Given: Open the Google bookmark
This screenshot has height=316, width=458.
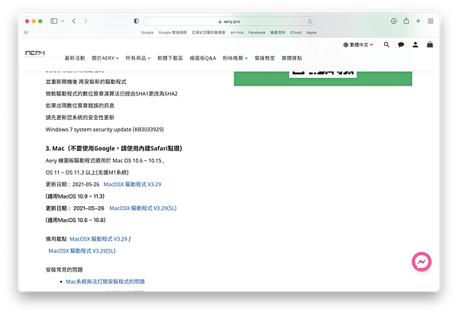Looking at the screenshot, I should click(147, 32).
